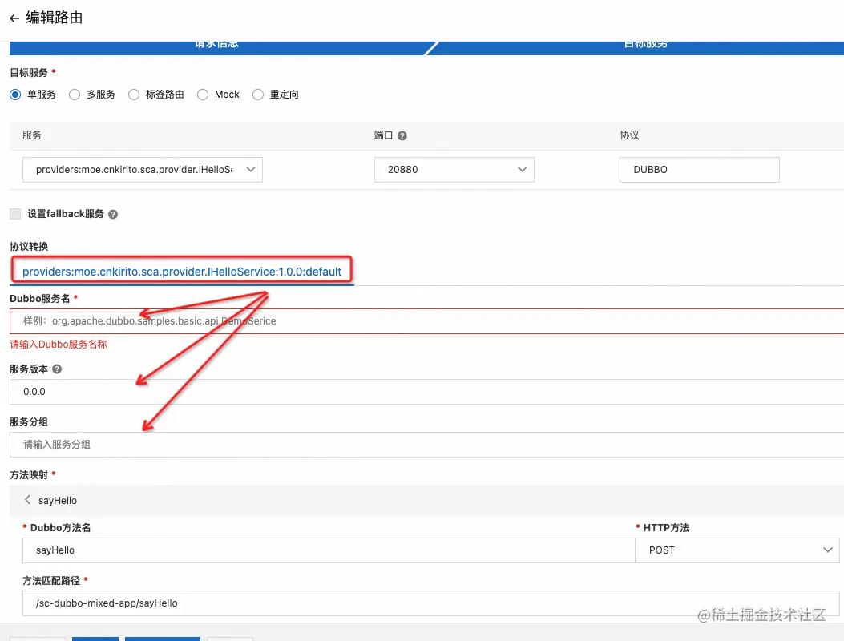Click the 方法映射 label
This screenshot has width=844, height=641.
pos(29,474)
